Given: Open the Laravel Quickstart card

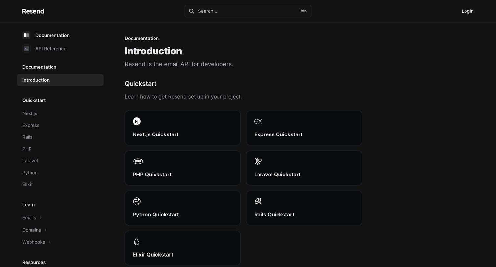Looking at the screenshot, I should tap(304, 168).
